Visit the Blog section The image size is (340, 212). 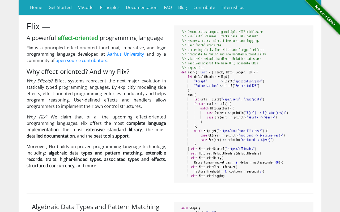182,7
